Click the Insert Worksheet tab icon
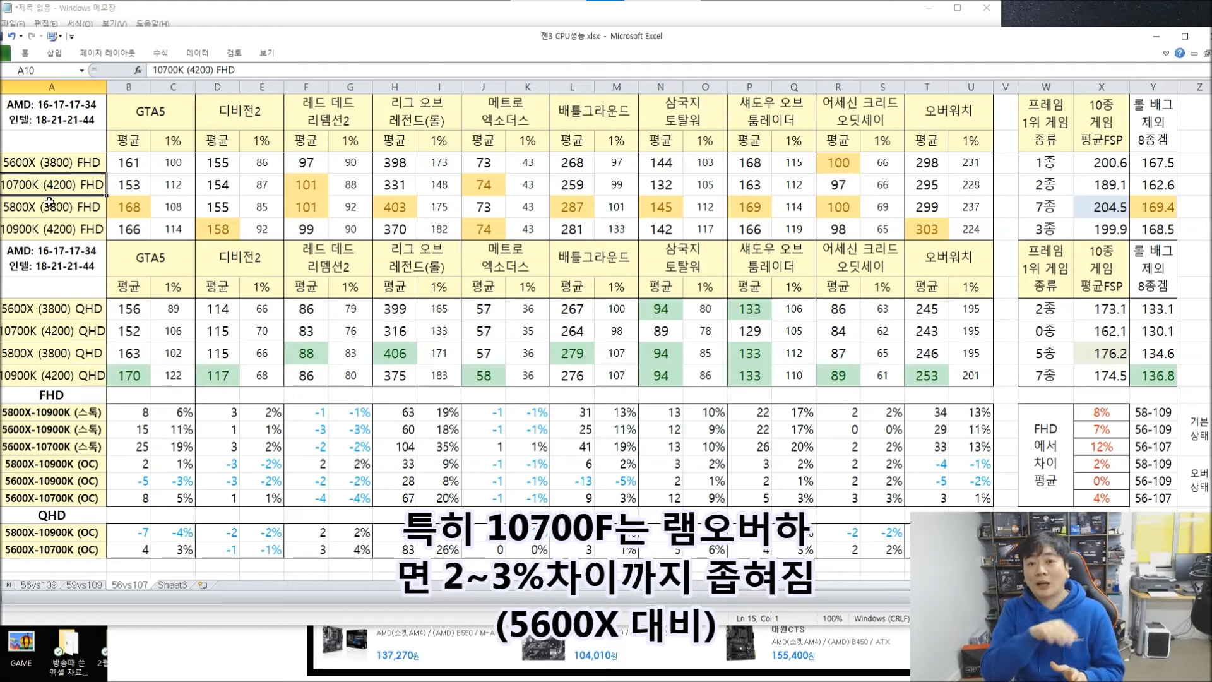The image size is (1212, 682). [x=203, y=585]
